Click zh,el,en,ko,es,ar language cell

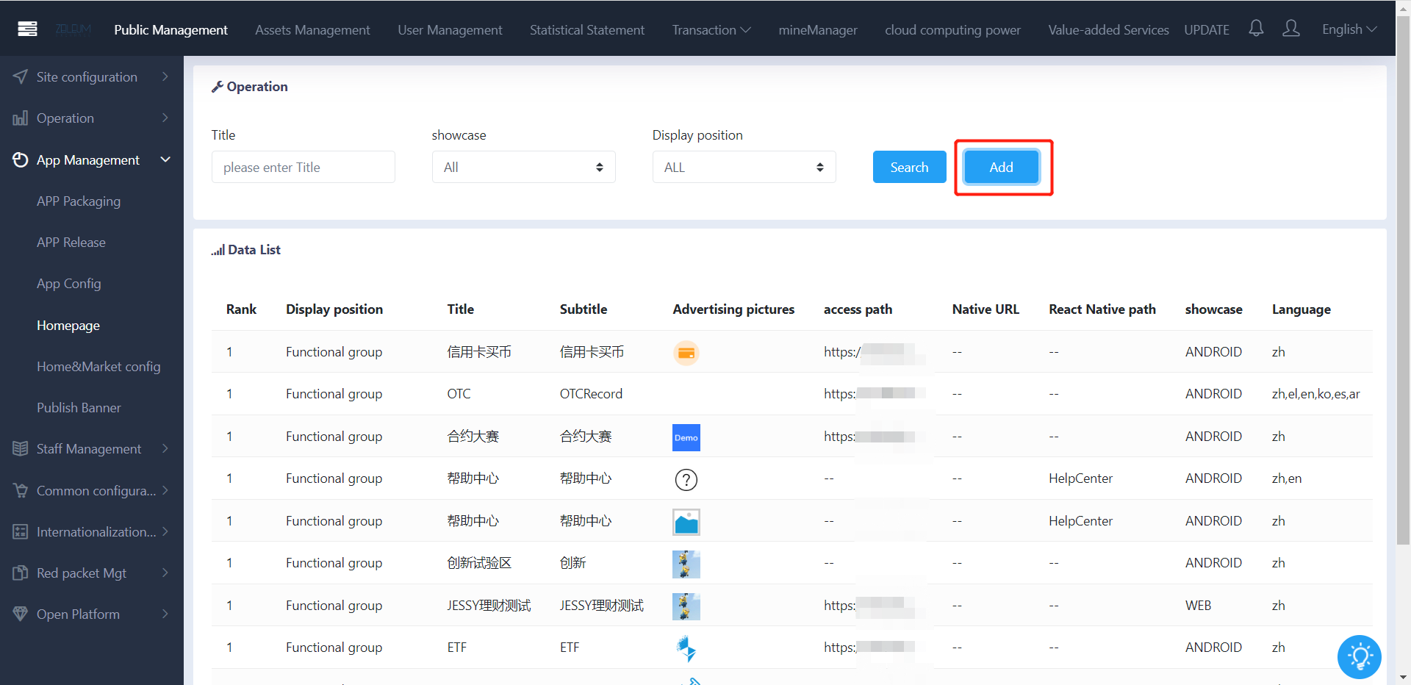coord(1315,394)
